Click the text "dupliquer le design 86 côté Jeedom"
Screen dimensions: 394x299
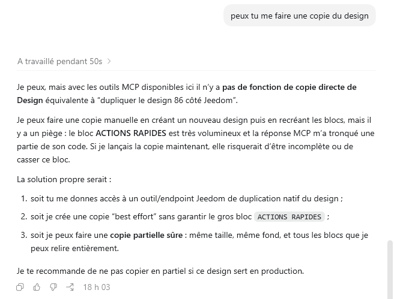click(166, 101)
